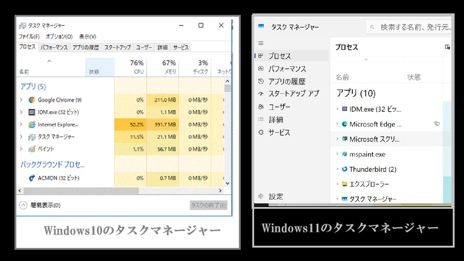Click the 設定 gear icon
This screenshot has width=464, height=261.
[x=261, y=196]
